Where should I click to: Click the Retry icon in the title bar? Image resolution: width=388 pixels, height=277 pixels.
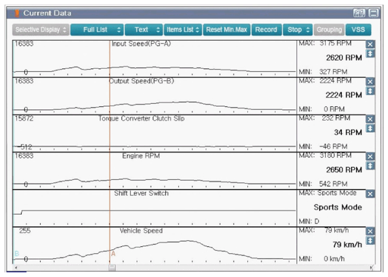pyautogui.click(x=359, y=13)
